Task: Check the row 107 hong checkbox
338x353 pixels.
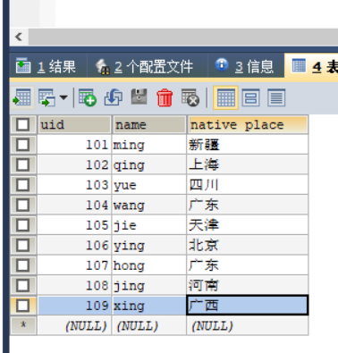Action: pyautogui.click(x=23, y=265)
